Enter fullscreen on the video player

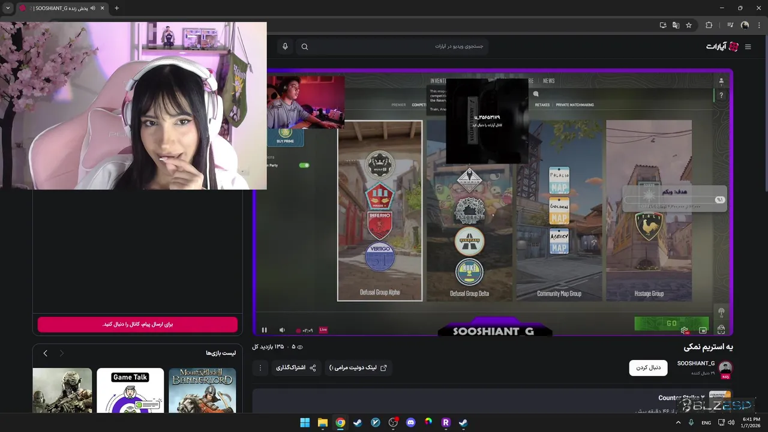coord(721,330)
